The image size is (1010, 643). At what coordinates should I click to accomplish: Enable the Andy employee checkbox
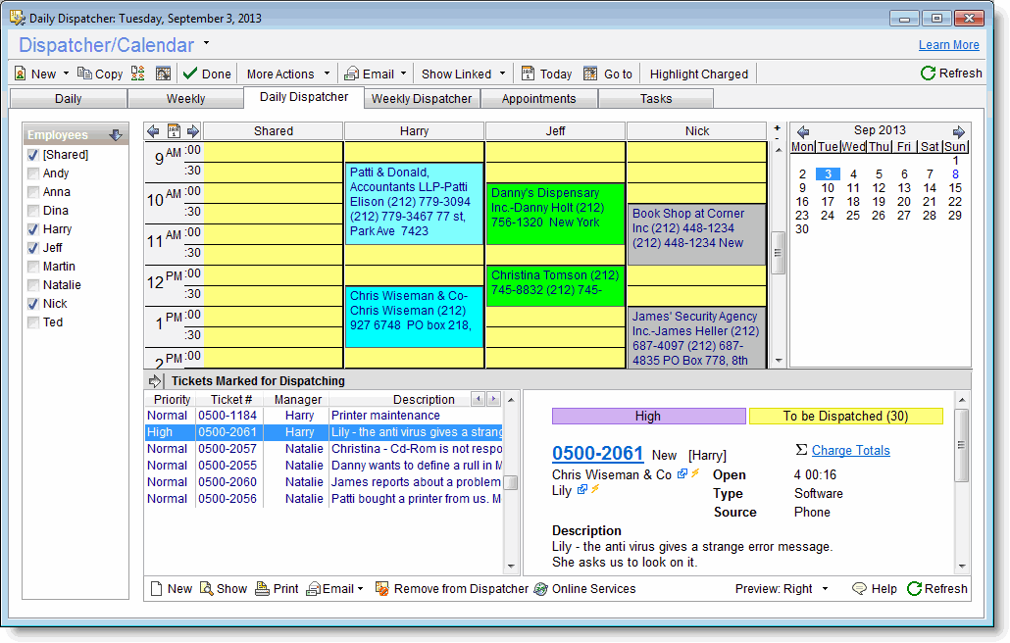click(x=33, y=173)
